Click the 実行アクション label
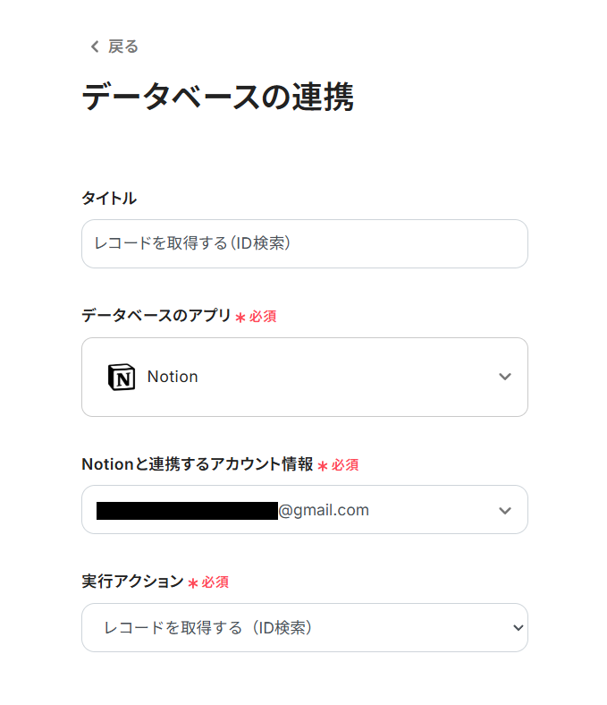This screenshot has height=705, width=607. point(132,582)
